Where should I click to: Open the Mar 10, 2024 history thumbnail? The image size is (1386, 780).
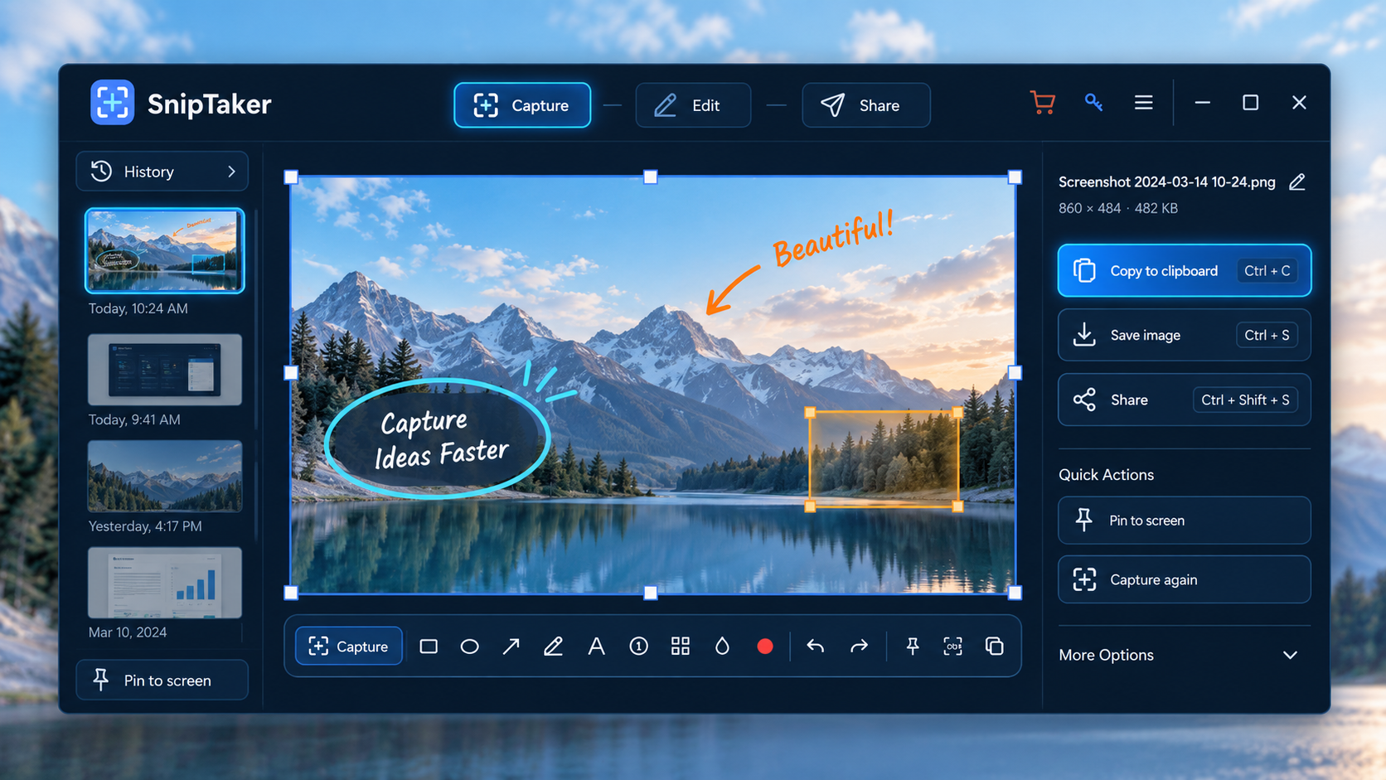(x=165, y=582)
